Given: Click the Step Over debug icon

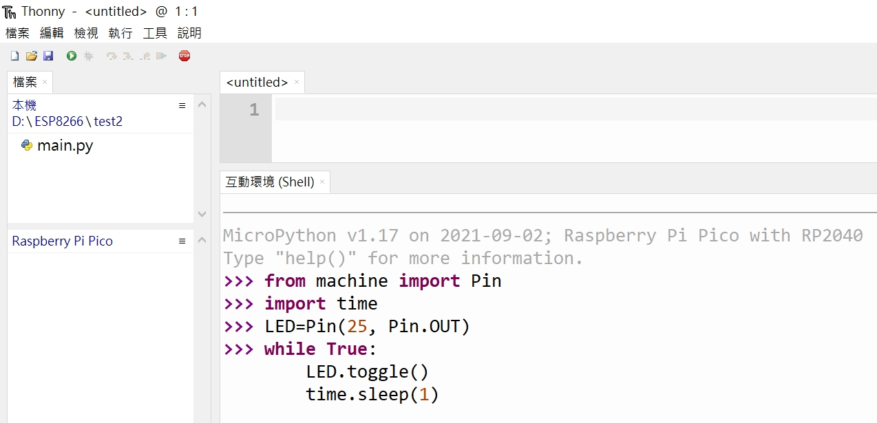Looking at the screenshot, I should click(x=112, y=56).
